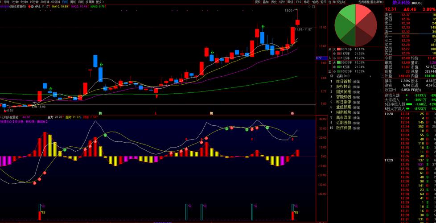Click red up-arrow signal below the candlesticks
The image size is (436, 223).
pyautogui.click(x=156, y=95)
